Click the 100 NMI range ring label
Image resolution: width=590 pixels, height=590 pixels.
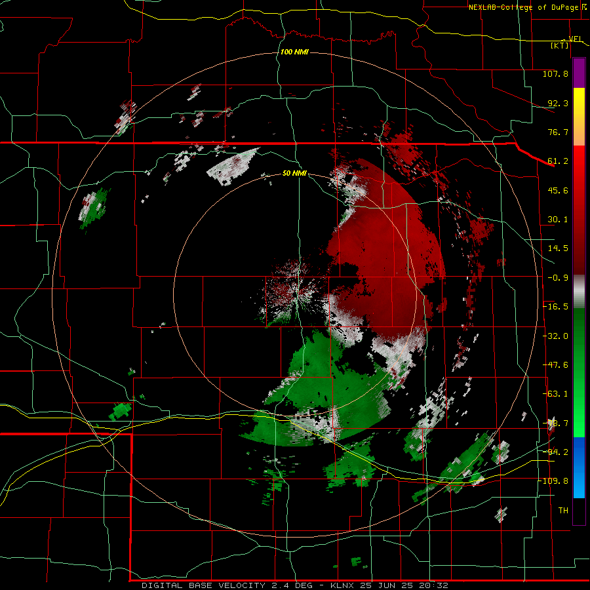point(294,52)
